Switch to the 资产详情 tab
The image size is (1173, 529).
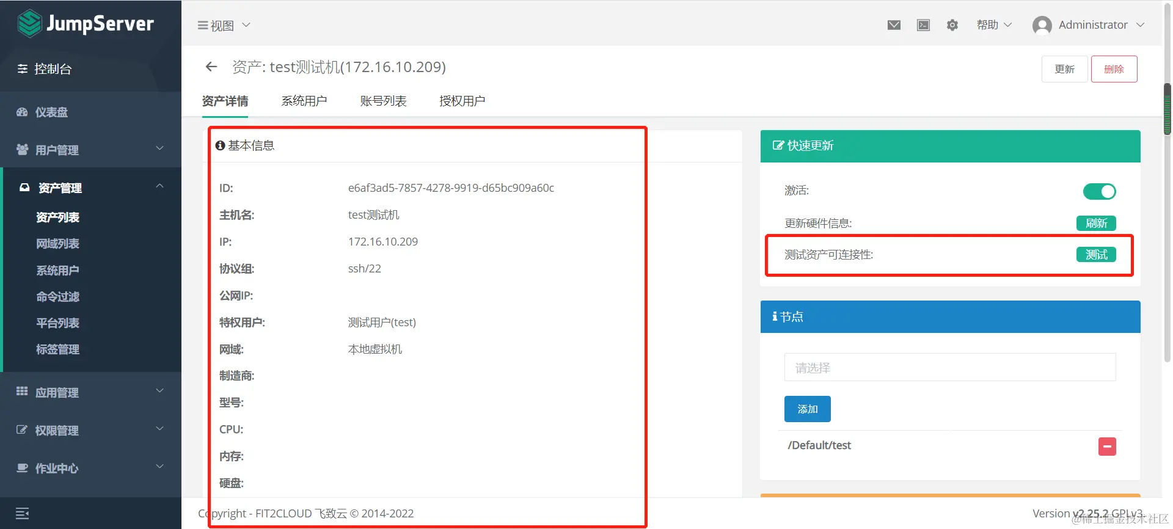coord(225,101)
